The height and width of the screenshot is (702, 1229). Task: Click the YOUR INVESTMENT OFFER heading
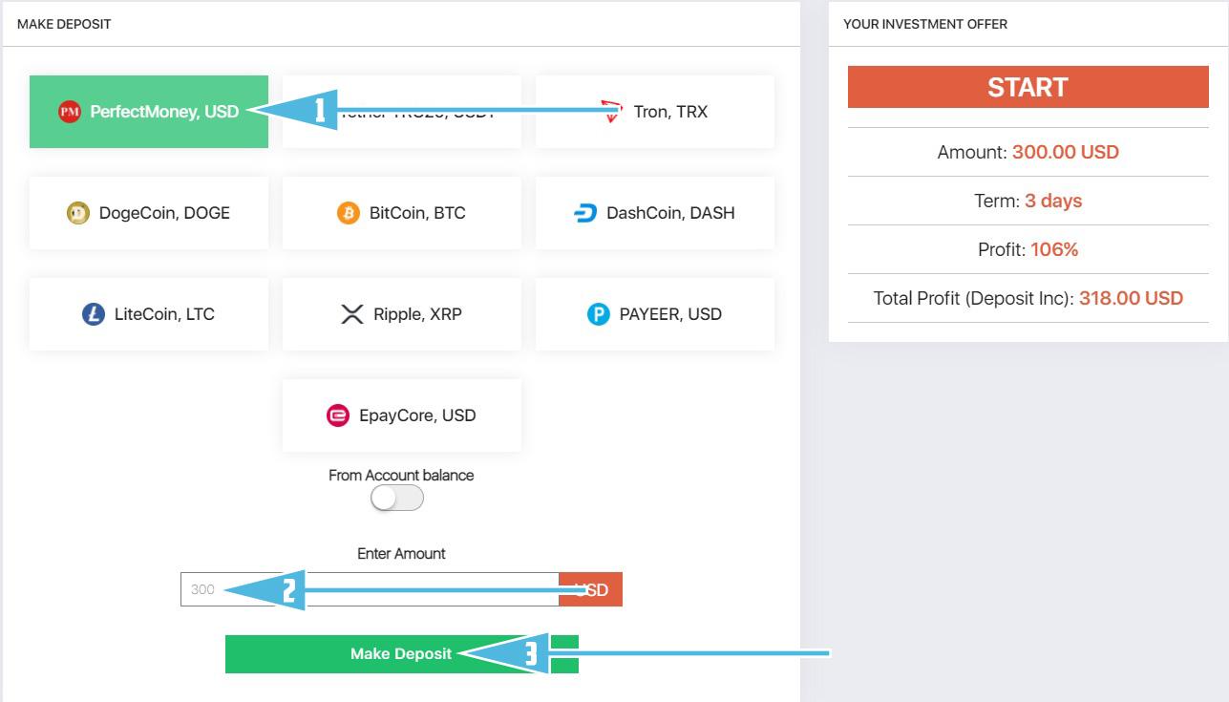[925, 24]
